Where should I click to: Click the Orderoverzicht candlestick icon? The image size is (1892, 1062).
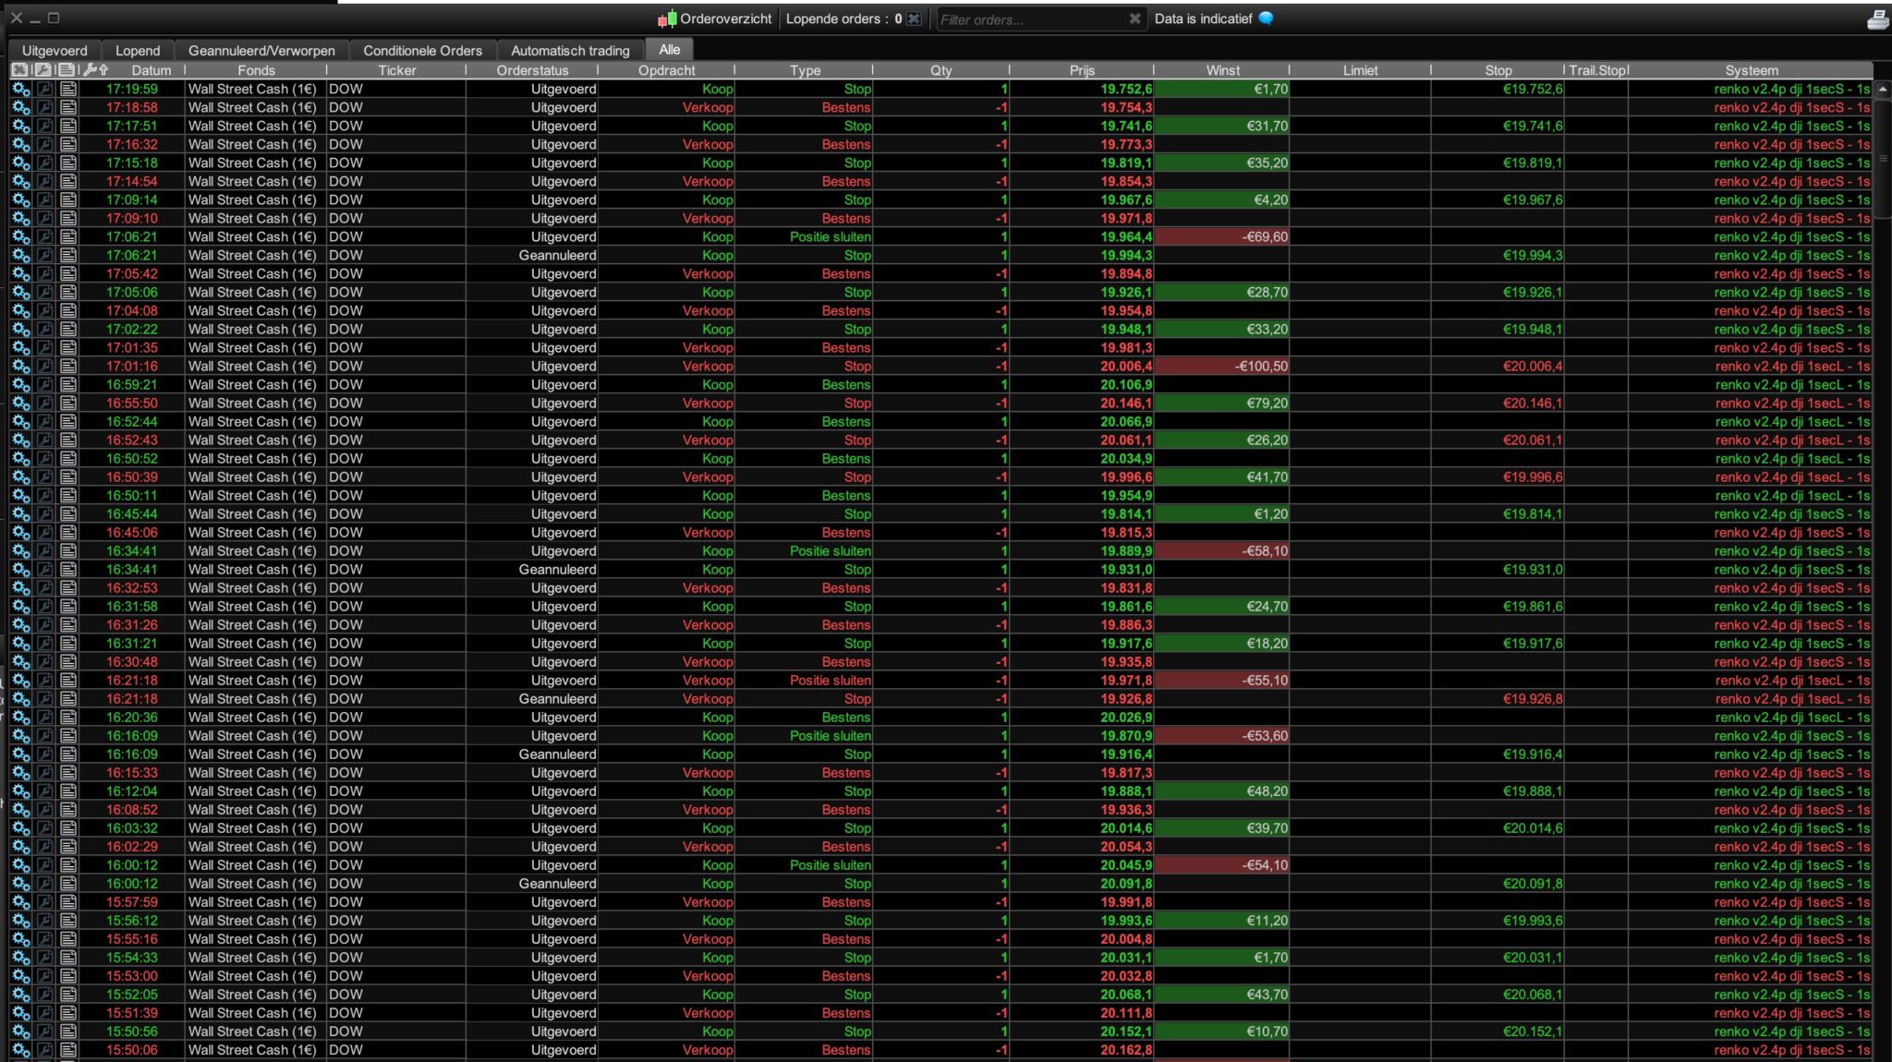[x=667, y=18]
